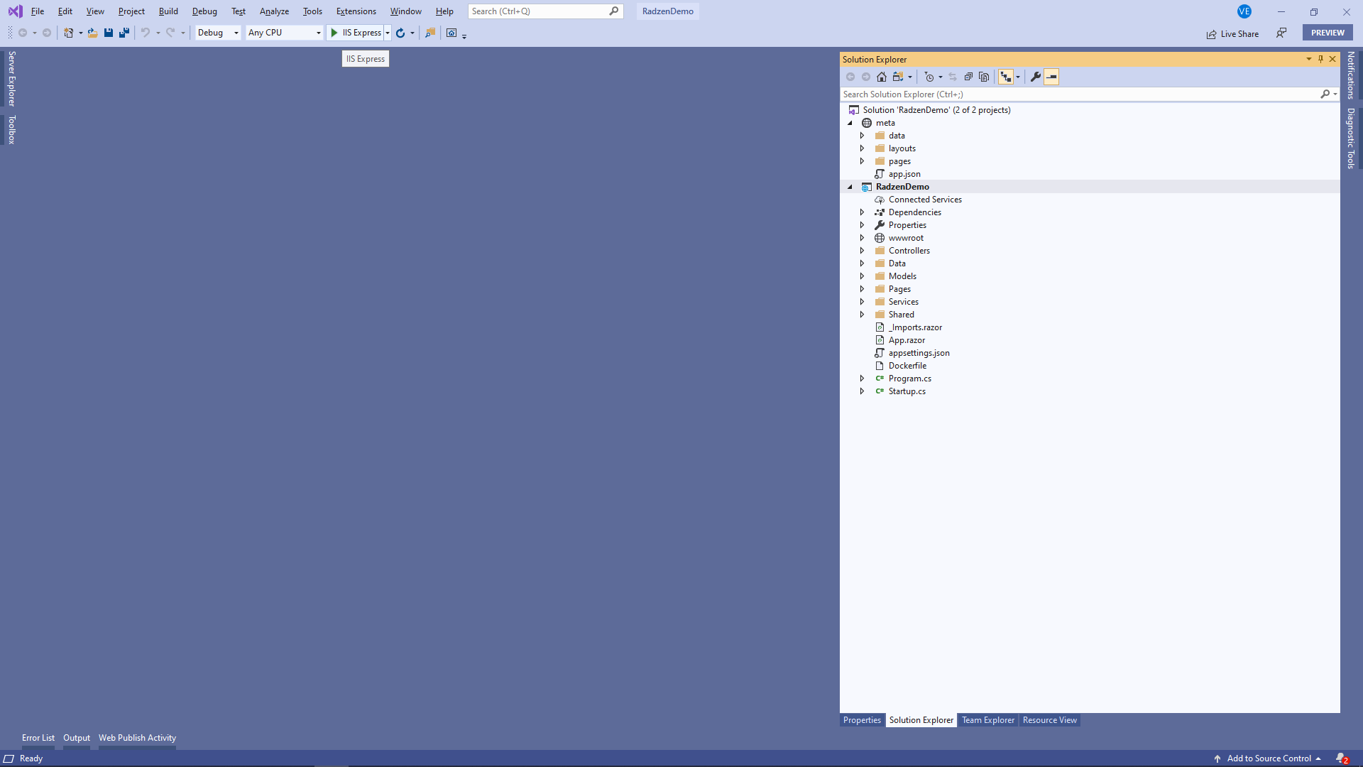Screen dimensions: 1363x767
Task: Click the Search Solution Explorer field
Action: pos(1080,94)
